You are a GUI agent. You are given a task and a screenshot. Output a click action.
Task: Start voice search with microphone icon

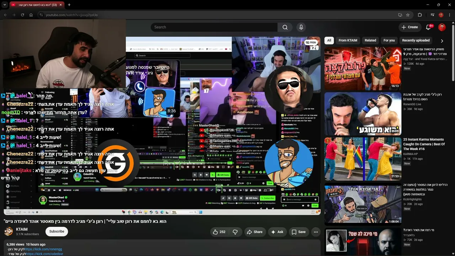pos(301,27)
